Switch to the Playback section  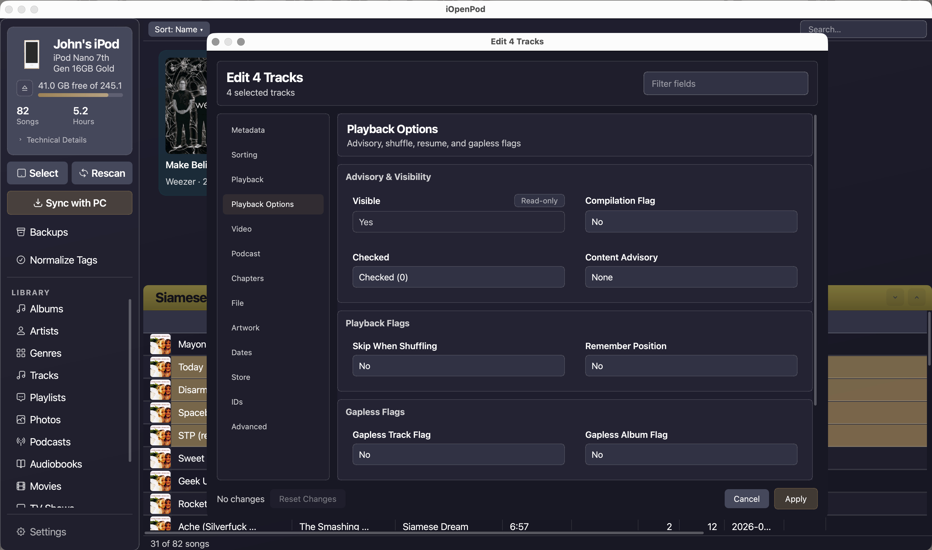click(273, 179)
